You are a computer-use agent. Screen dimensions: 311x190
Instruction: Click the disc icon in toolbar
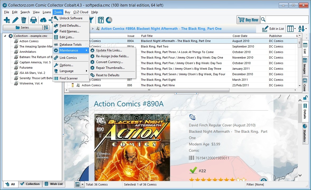pyautogui.click(x=109, y=20)
